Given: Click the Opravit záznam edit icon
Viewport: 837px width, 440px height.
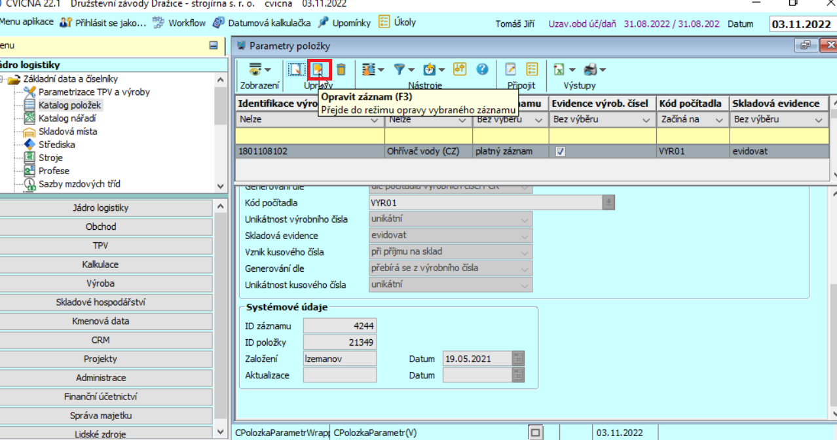Looking at the screenshot, I should point(318,69).
